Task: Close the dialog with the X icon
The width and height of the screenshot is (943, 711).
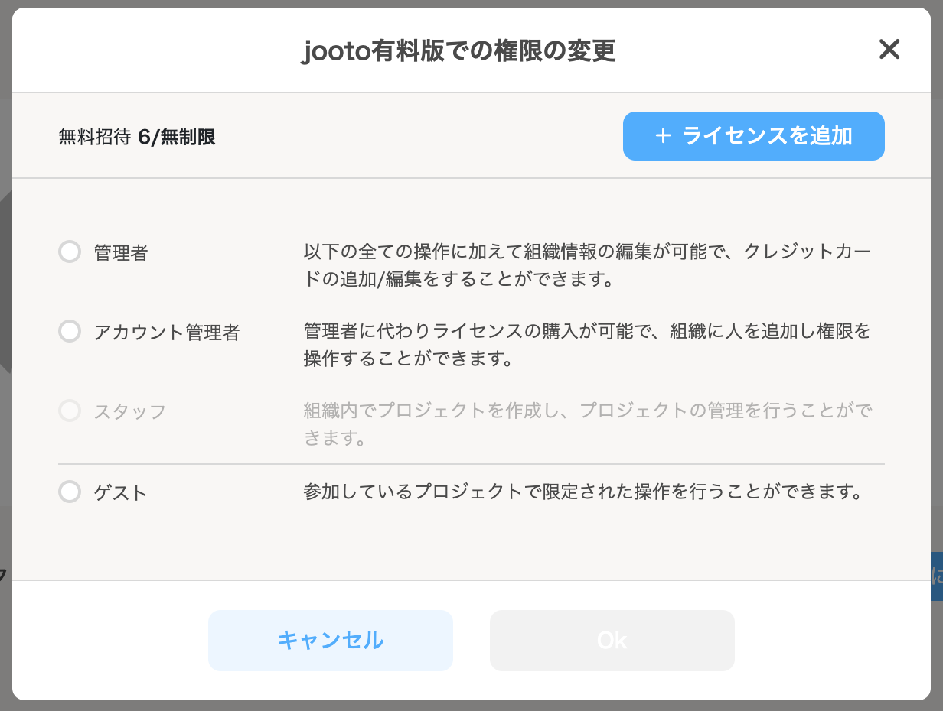Action: (889, 50)
